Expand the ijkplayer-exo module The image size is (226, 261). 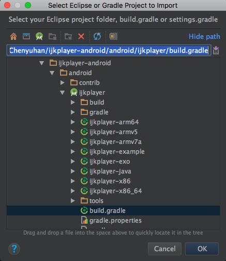click(x=73, y=162)
